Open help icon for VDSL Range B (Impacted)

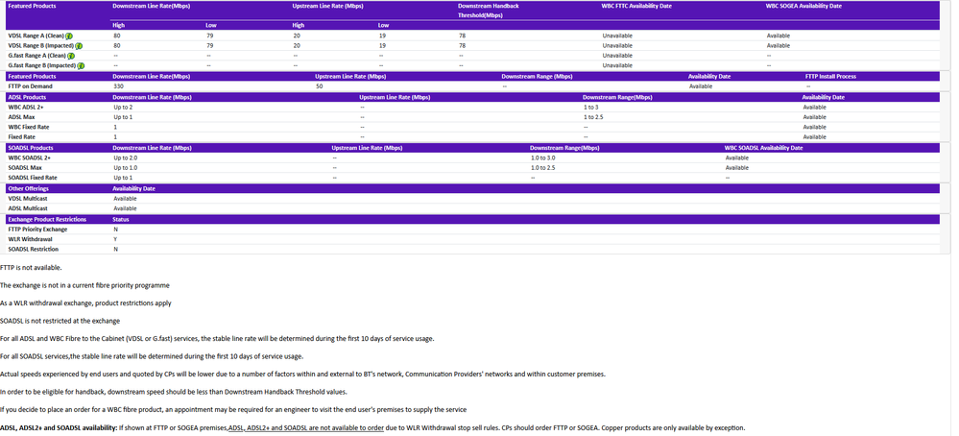click(79, 45)
